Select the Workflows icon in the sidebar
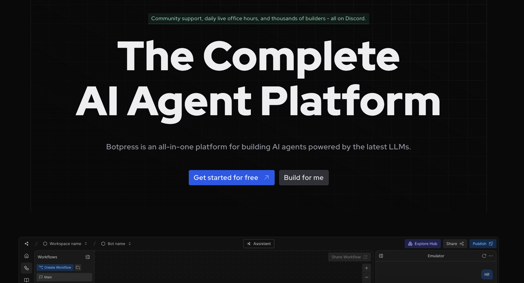 [x=27, y=268]
